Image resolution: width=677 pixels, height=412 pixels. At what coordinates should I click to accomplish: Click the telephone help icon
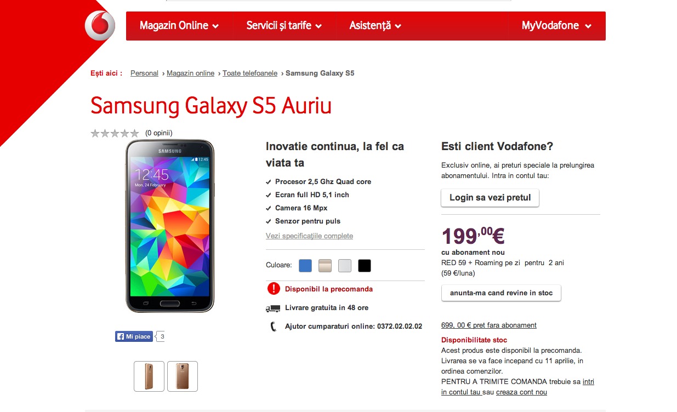(274, 327)
